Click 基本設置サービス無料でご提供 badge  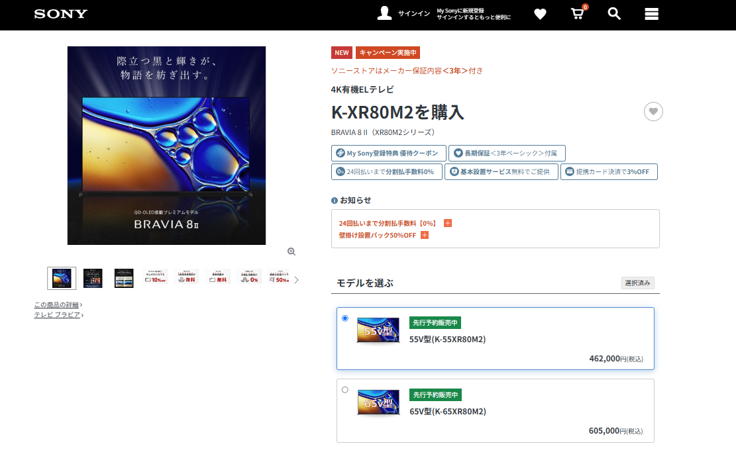501,171
